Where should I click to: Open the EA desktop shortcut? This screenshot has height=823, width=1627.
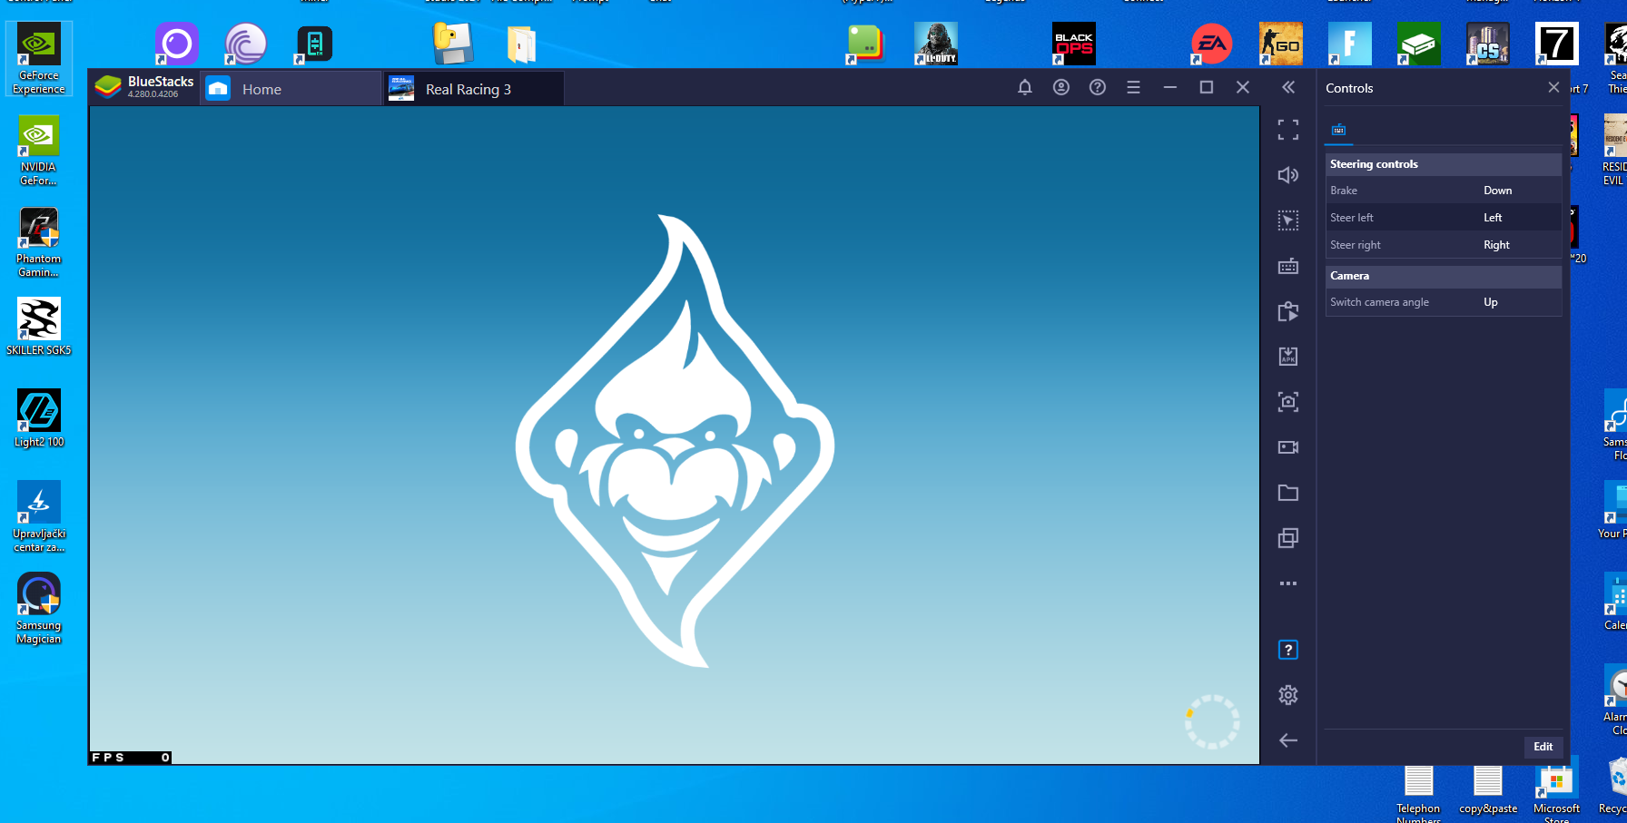1211,44
